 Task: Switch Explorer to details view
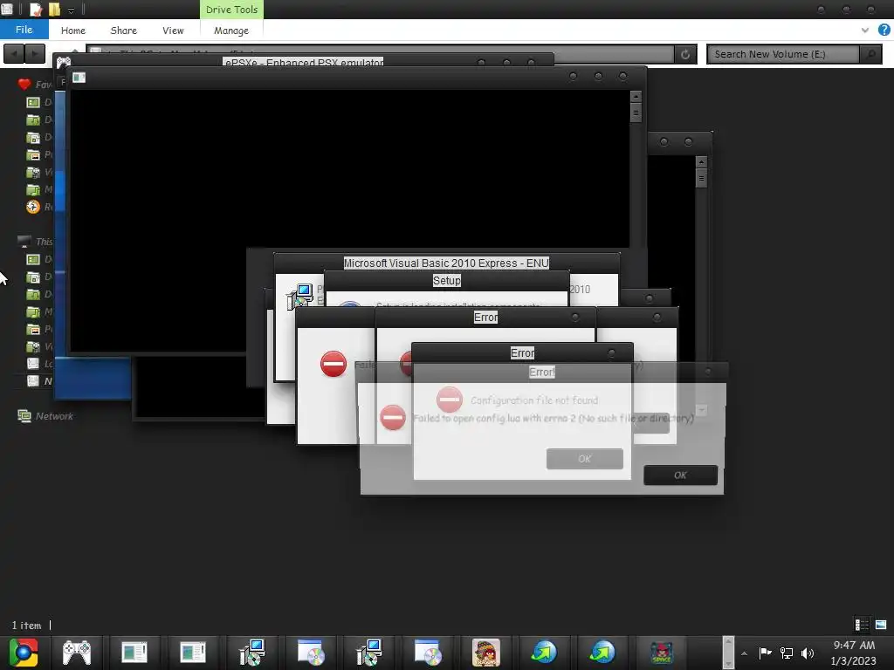[862, 625]
